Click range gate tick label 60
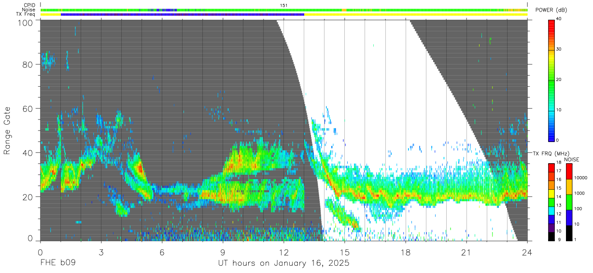593x273 pixels. click(28, 108)
